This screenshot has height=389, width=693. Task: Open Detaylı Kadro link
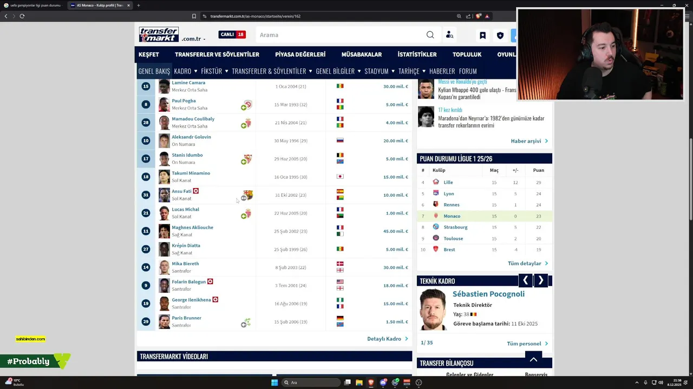pos(387,339)
